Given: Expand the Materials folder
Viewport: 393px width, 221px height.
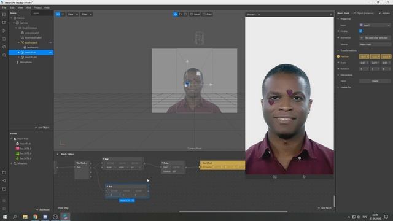Looking at the screenshot, I should (11, 163).
